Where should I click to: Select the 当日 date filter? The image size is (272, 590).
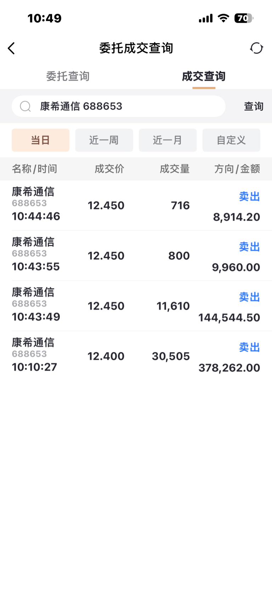40,140
